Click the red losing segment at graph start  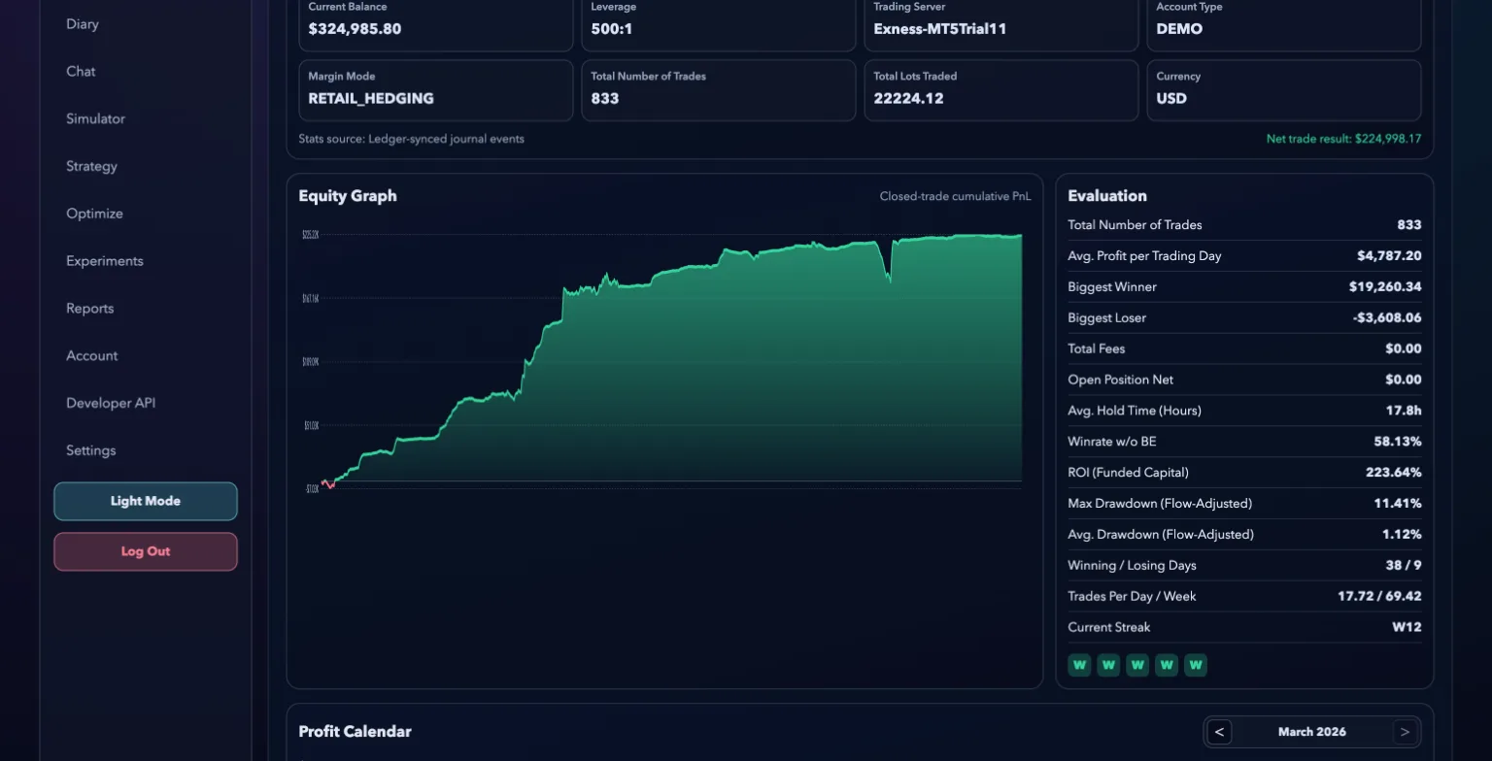click(x=330, y=484)
